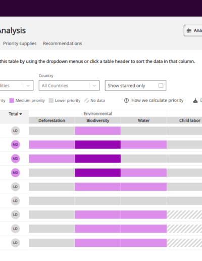Sort by the Water column header
This screenshot has height=261, width=202.
click(x=144, y=120)
